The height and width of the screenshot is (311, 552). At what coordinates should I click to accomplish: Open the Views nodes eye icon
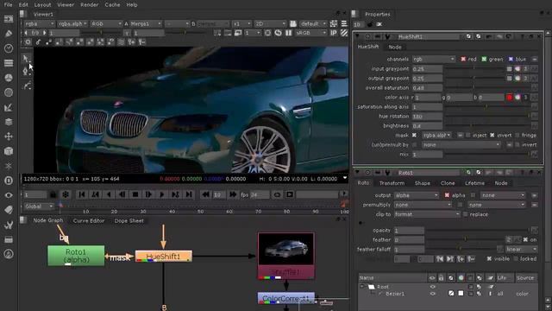point(9,195)
